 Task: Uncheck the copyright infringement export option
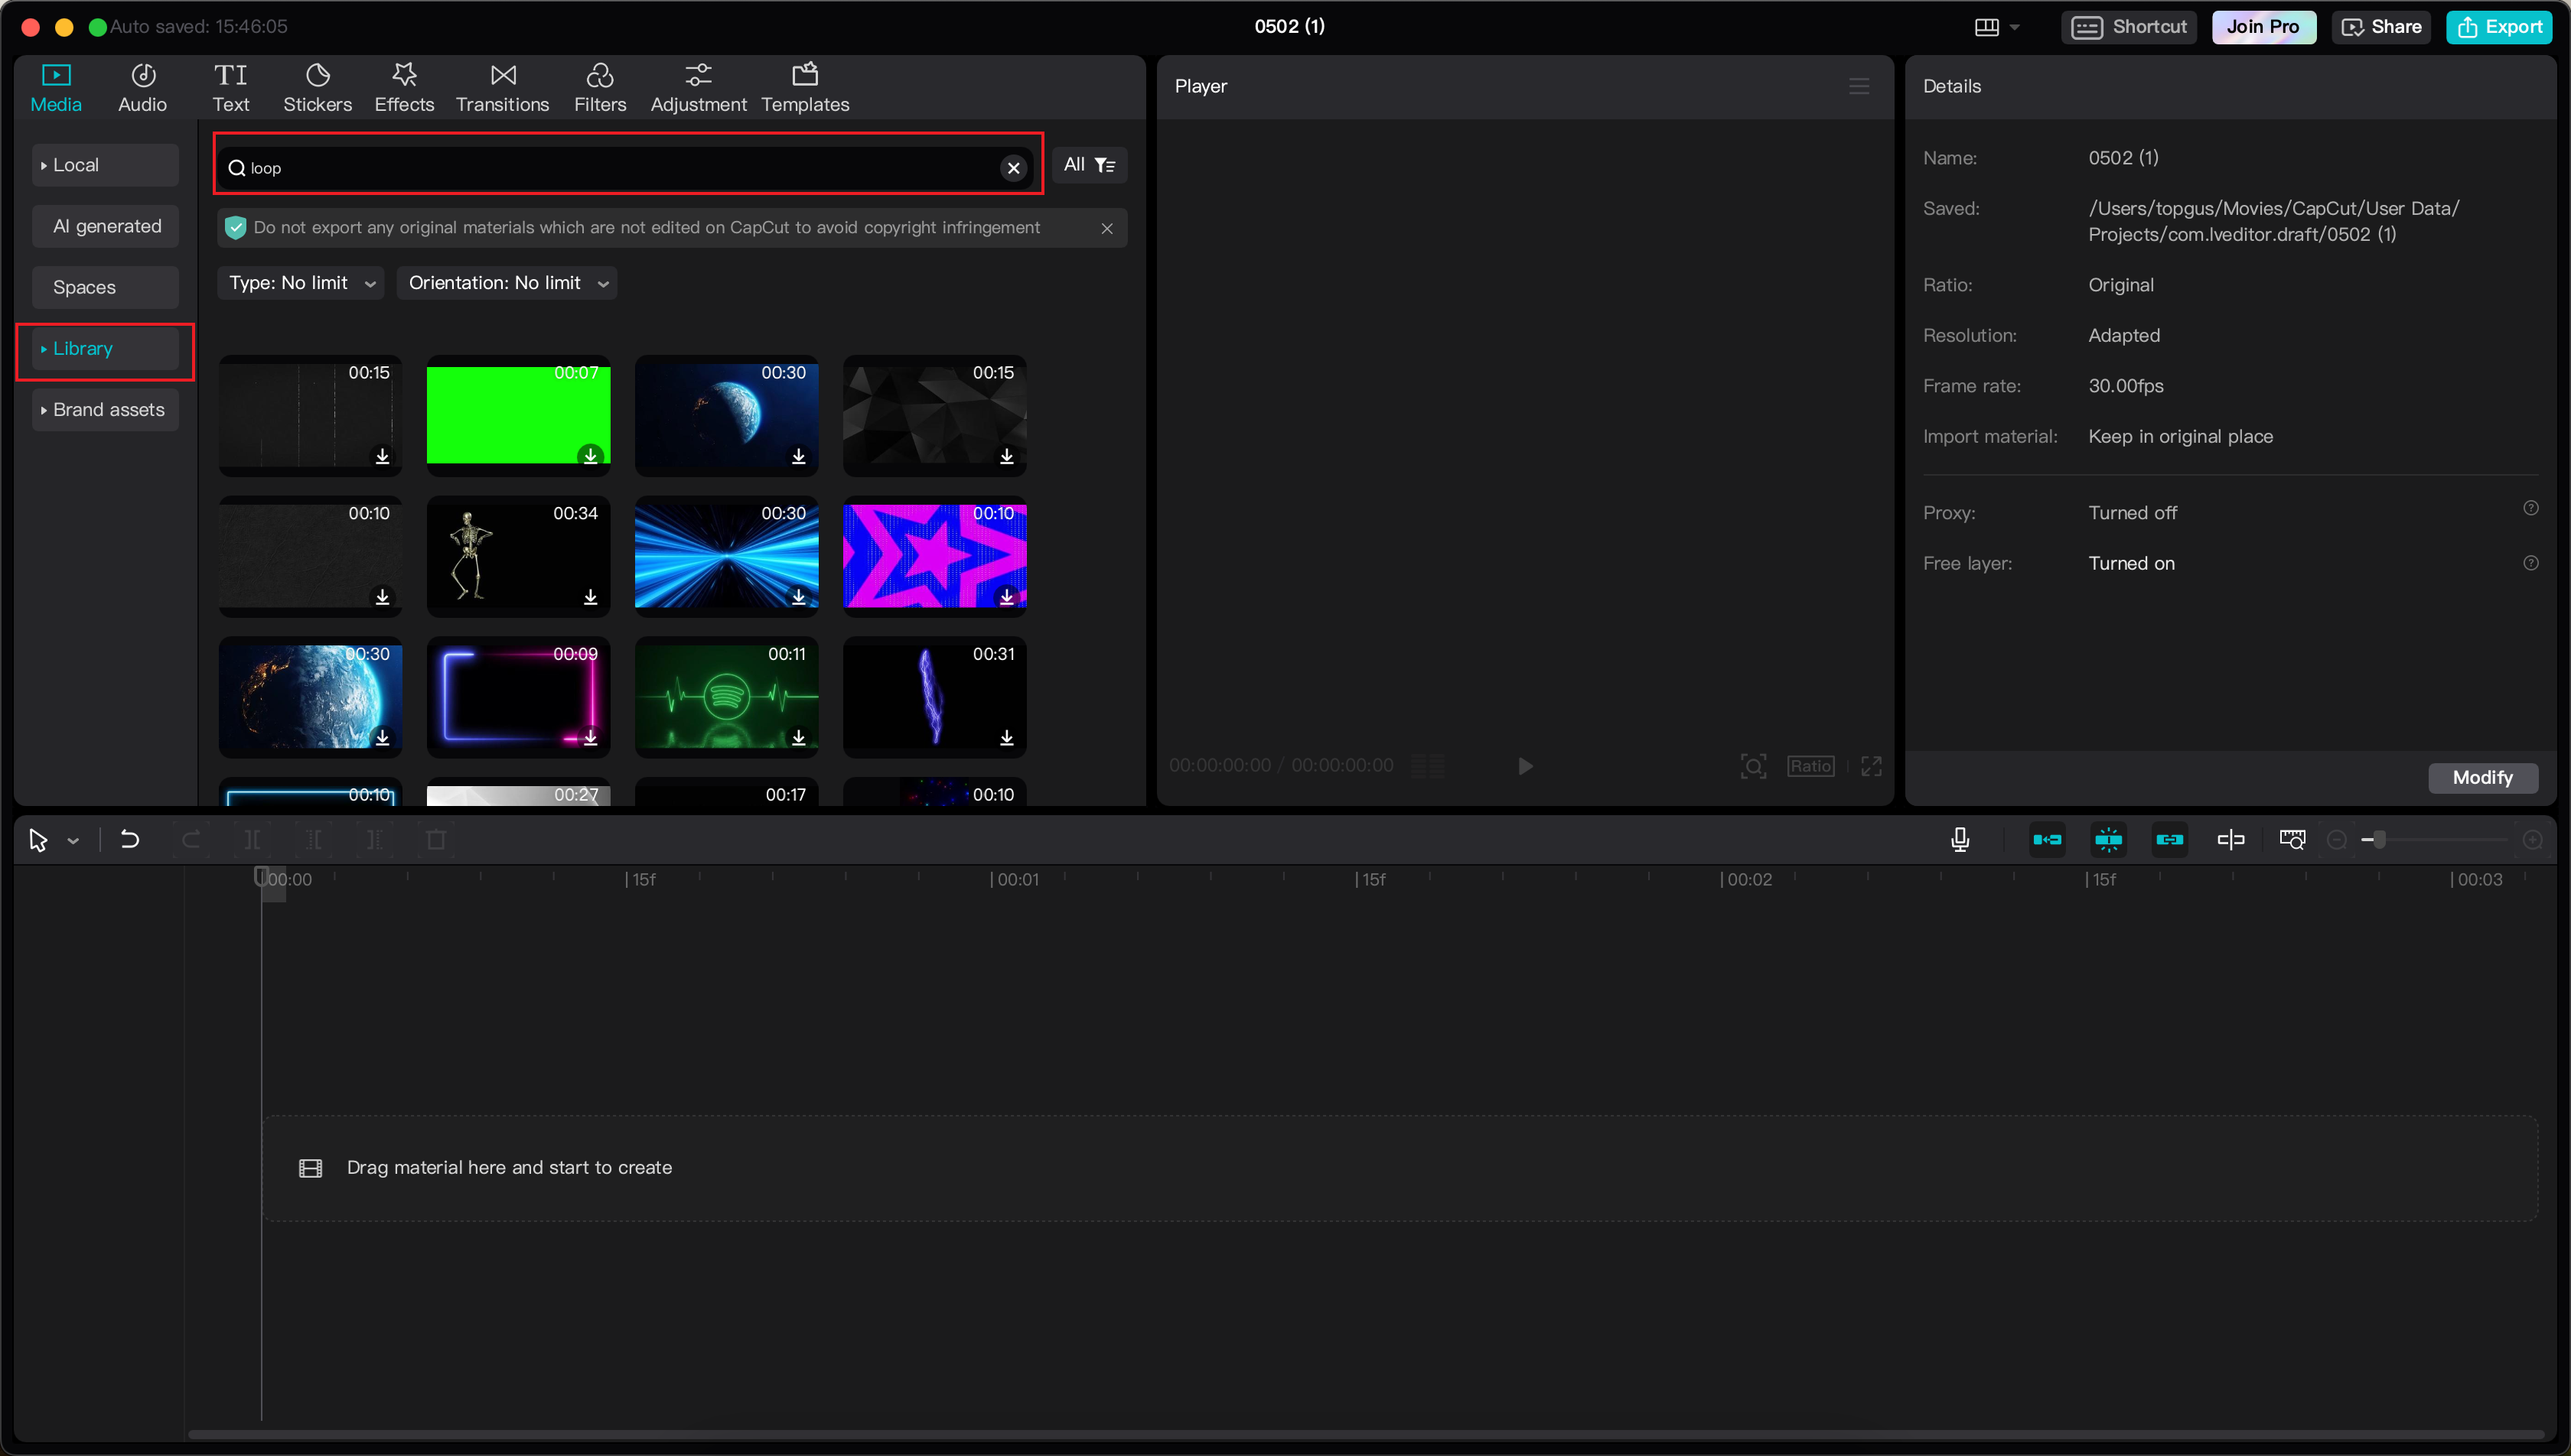coord(235,227)
